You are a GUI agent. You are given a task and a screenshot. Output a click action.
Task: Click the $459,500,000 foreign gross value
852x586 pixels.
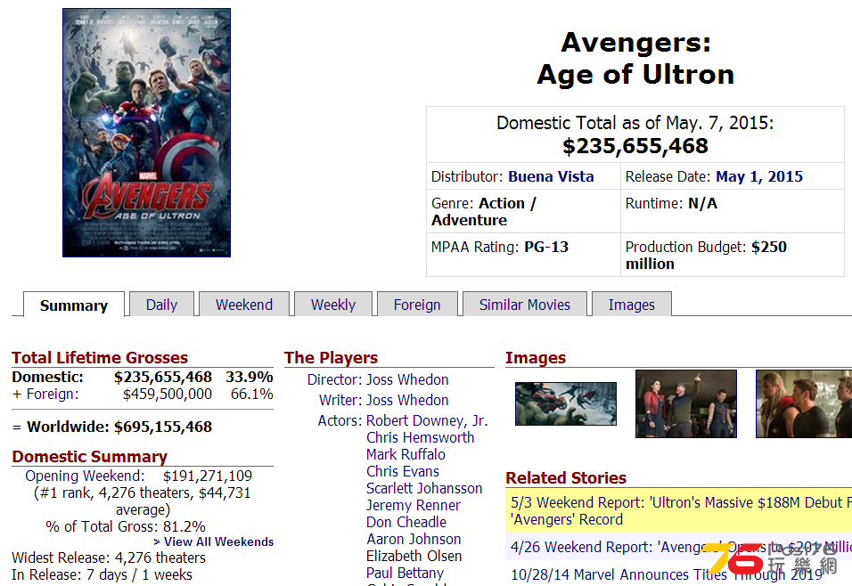coord(168,394)
